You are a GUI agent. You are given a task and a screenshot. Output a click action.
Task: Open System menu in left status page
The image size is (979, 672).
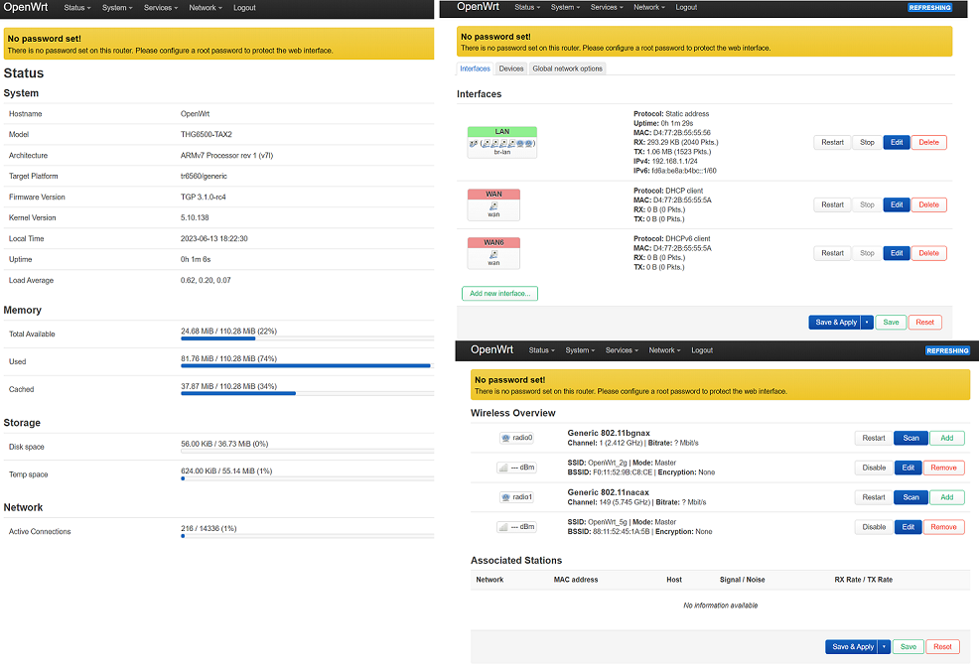(x=117, y=8)
